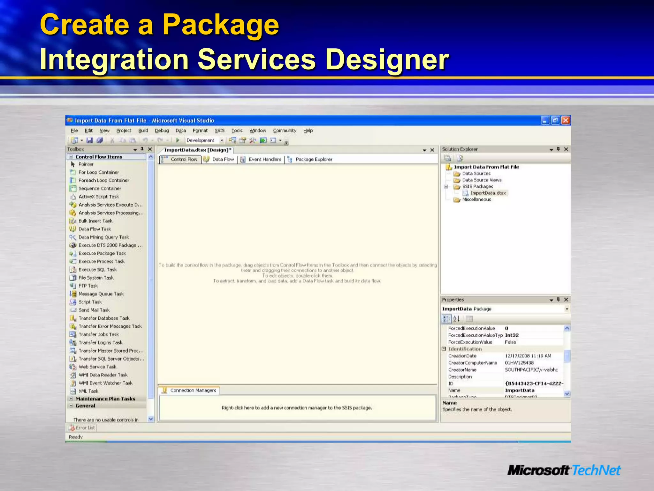Switch to the Package Explorer tab
The height and width of the screenshot is (491, 654).
tap(310, 160)
